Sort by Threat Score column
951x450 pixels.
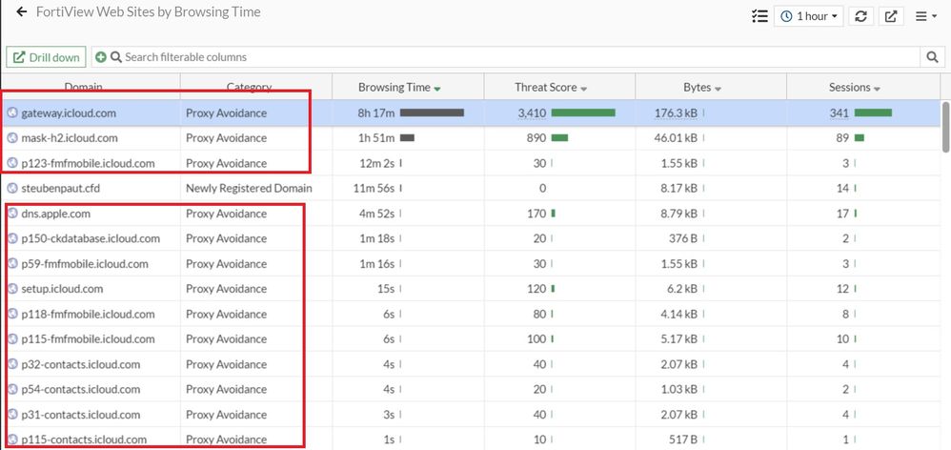pos(551,88)
